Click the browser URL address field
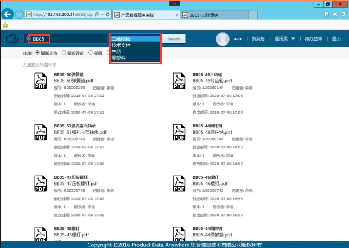The width and height of the screenshot is (349, 248). (x=62, y=14)
